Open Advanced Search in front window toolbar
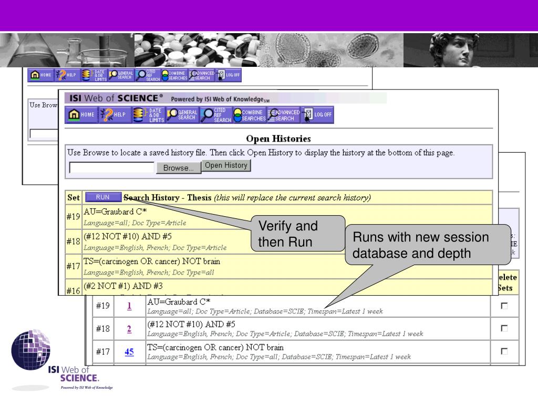The image size is (538, 404). [x=283, y=115]
